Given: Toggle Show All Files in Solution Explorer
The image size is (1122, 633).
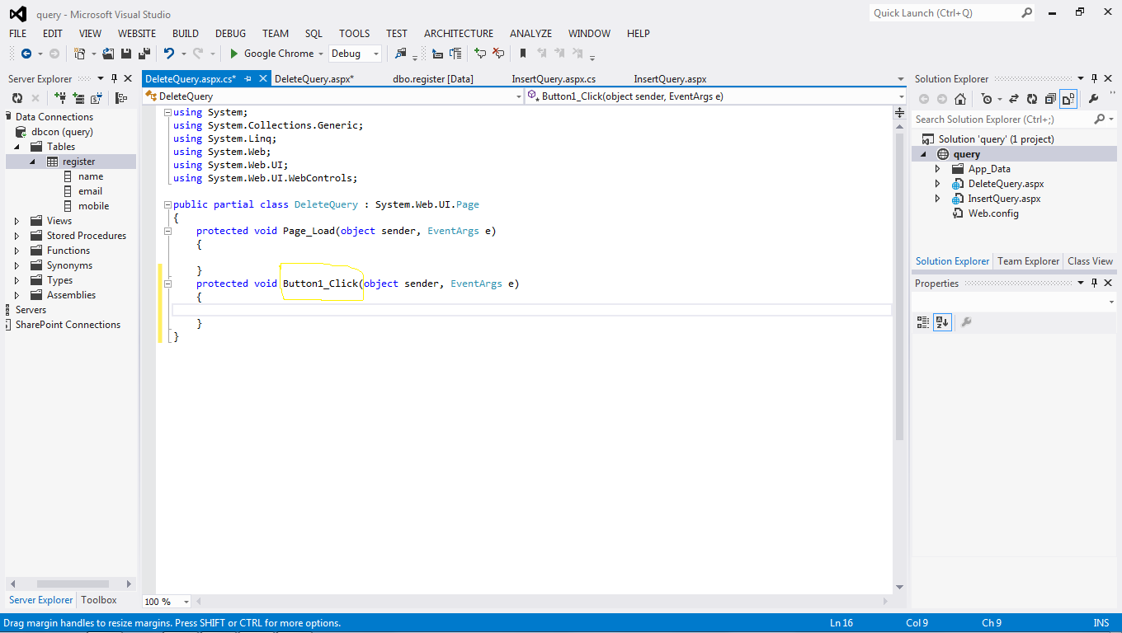Looking at the screenshot, I should pos(1068,99).
